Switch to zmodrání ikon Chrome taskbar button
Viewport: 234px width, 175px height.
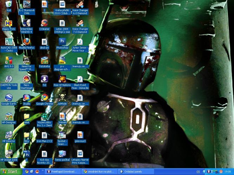(x=100, y=171)
